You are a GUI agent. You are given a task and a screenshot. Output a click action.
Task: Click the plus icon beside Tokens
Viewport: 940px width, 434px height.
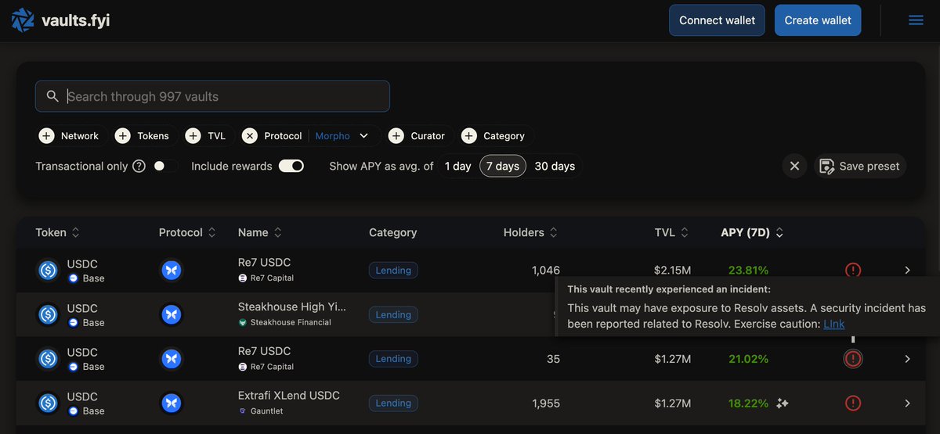(x=123, y=136)
